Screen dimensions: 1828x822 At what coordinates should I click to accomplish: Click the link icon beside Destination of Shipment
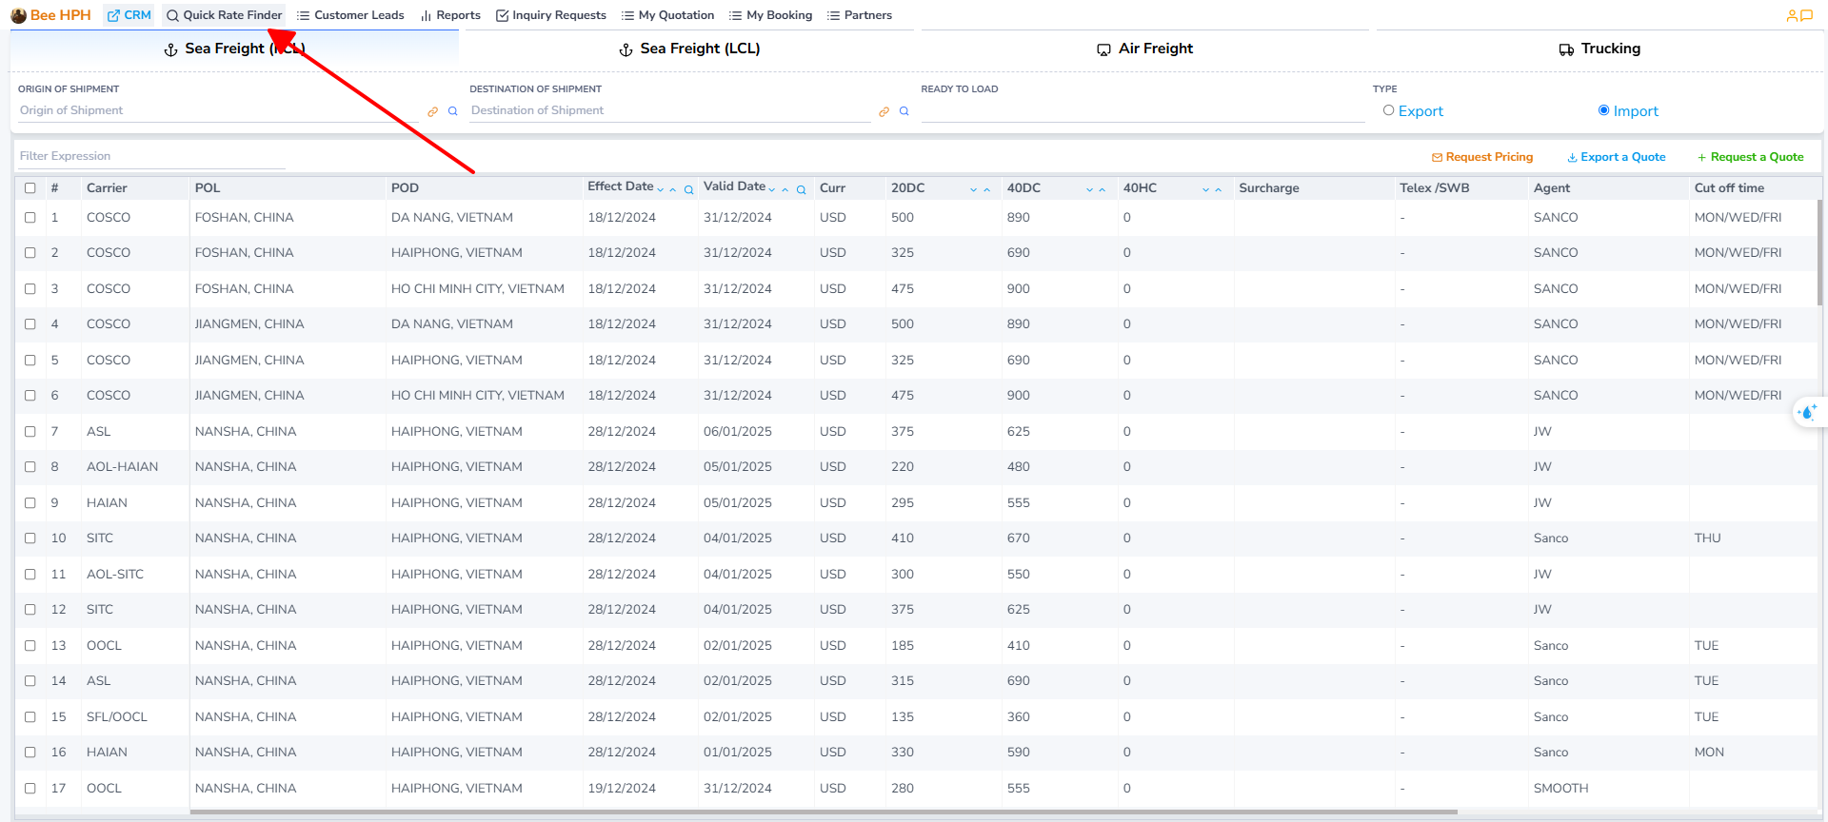[884, 111]
